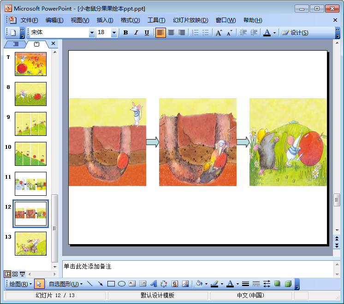This screenshot has width=344, height=304.
Task: Insert clip art
Action: pos(175,284)
